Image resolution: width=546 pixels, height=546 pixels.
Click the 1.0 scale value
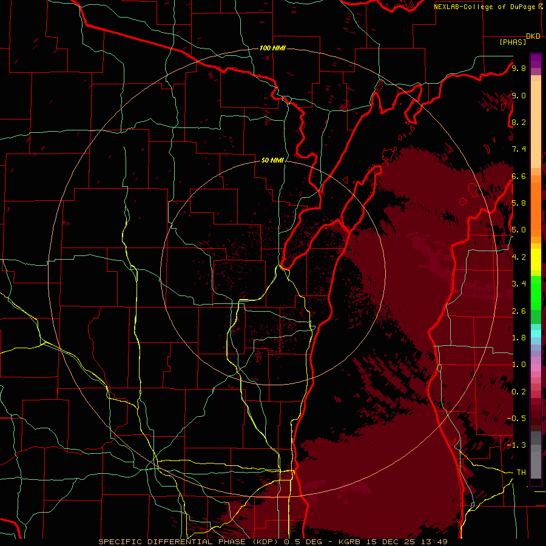519,364
